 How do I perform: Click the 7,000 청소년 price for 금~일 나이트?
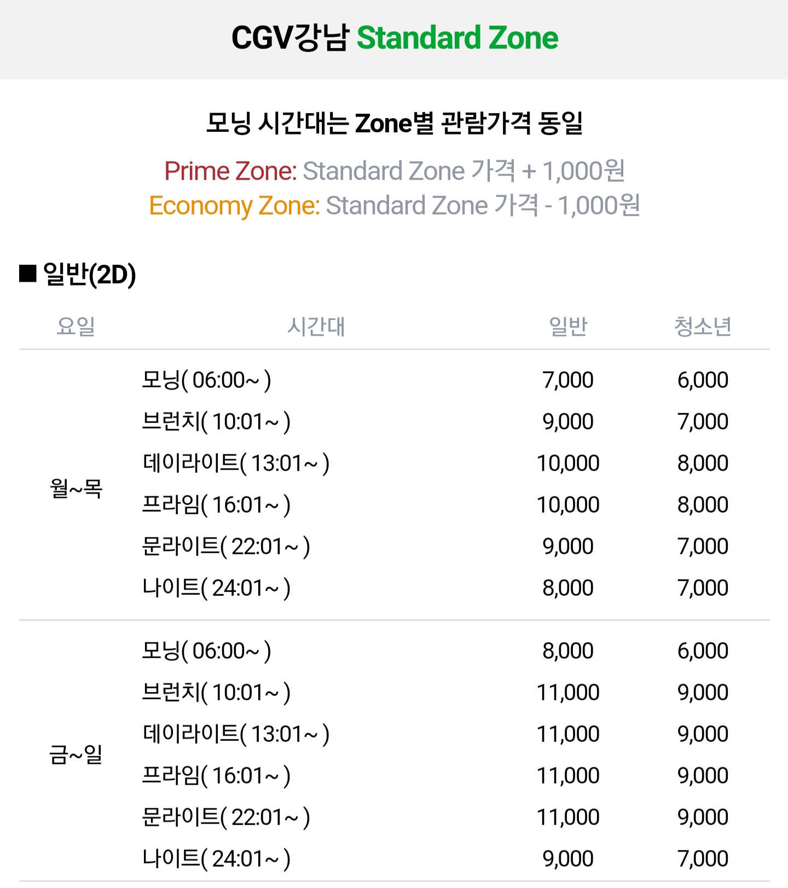point(703,859)
